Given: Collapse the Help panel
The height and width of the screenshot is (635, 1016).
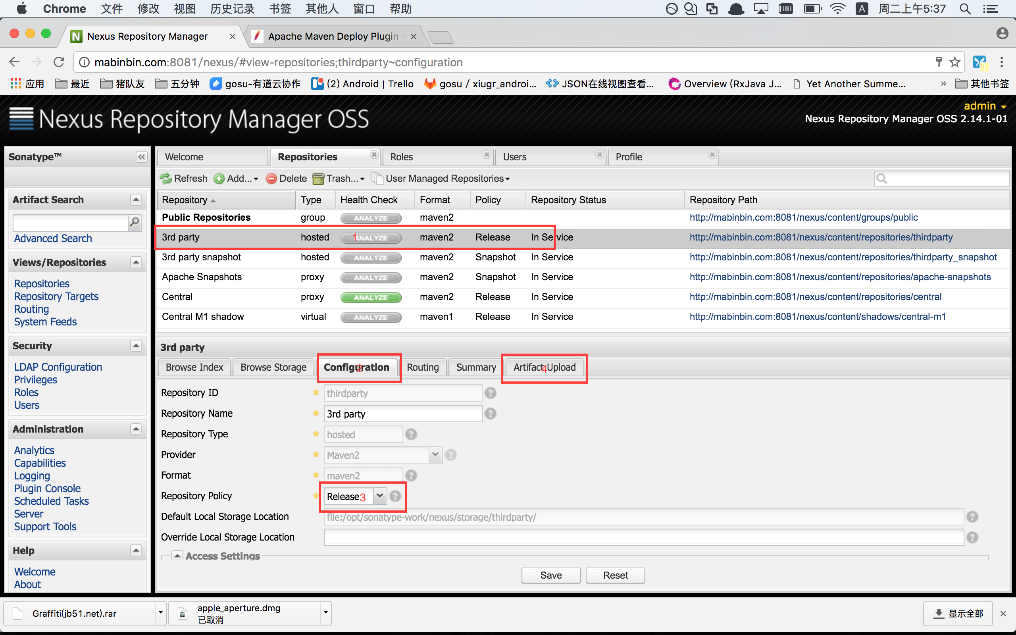Looking at the screenshot, I should click(x=136, y=550).
